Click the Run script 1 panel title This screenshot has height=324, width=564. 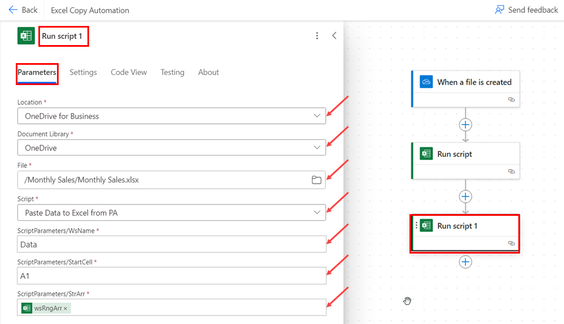click(62, 36)
